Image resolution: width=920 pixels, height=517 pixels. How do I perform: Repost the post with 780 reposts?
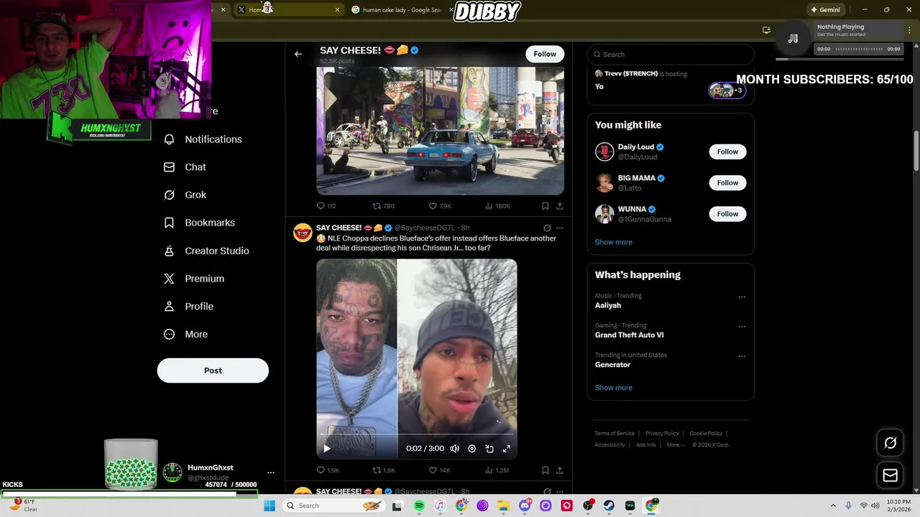pos(383,206)
